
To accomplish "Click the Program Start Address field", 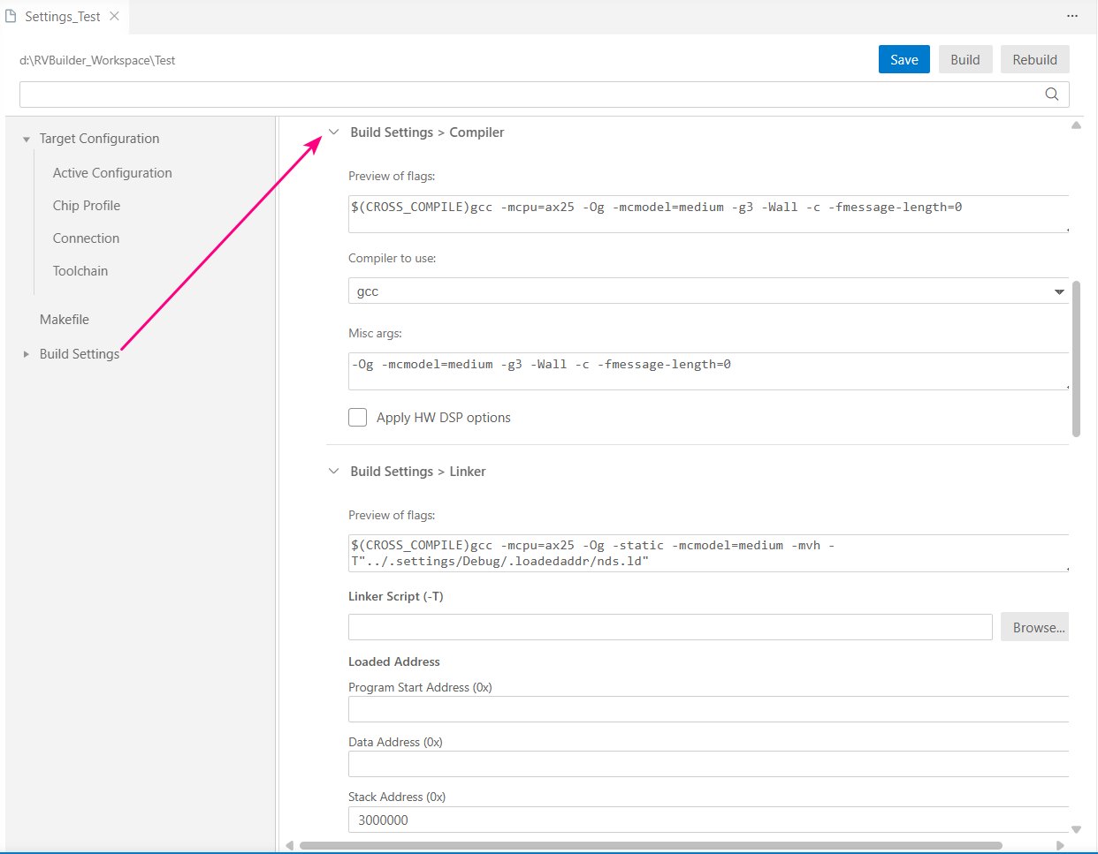I will click(707, 709).
